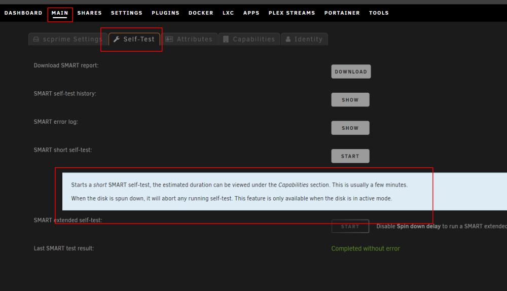The image size is (507, 291).
Task: Open the Plugins page
Action: (x=166, y=13)
